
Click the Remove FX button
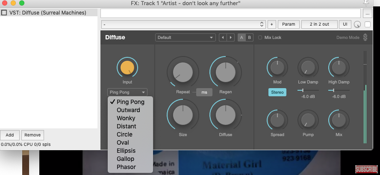point(32,135)
